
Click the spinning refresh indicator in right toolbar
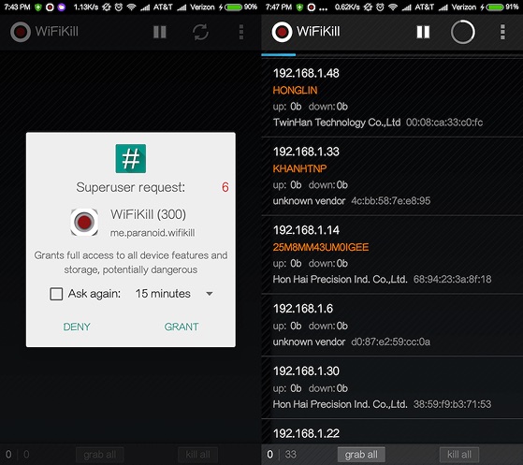point(462,32)
